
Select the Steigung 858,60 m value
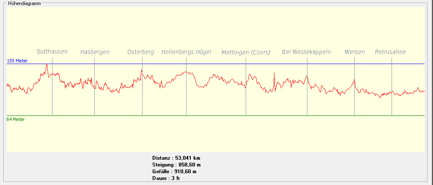tap(176, 165)
